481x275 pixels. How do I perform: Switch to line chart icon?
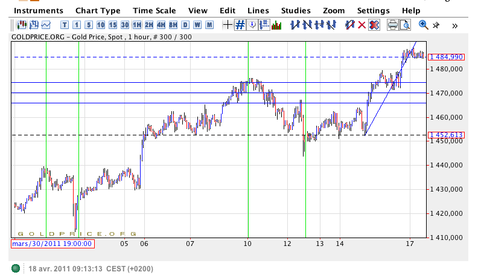46,25
